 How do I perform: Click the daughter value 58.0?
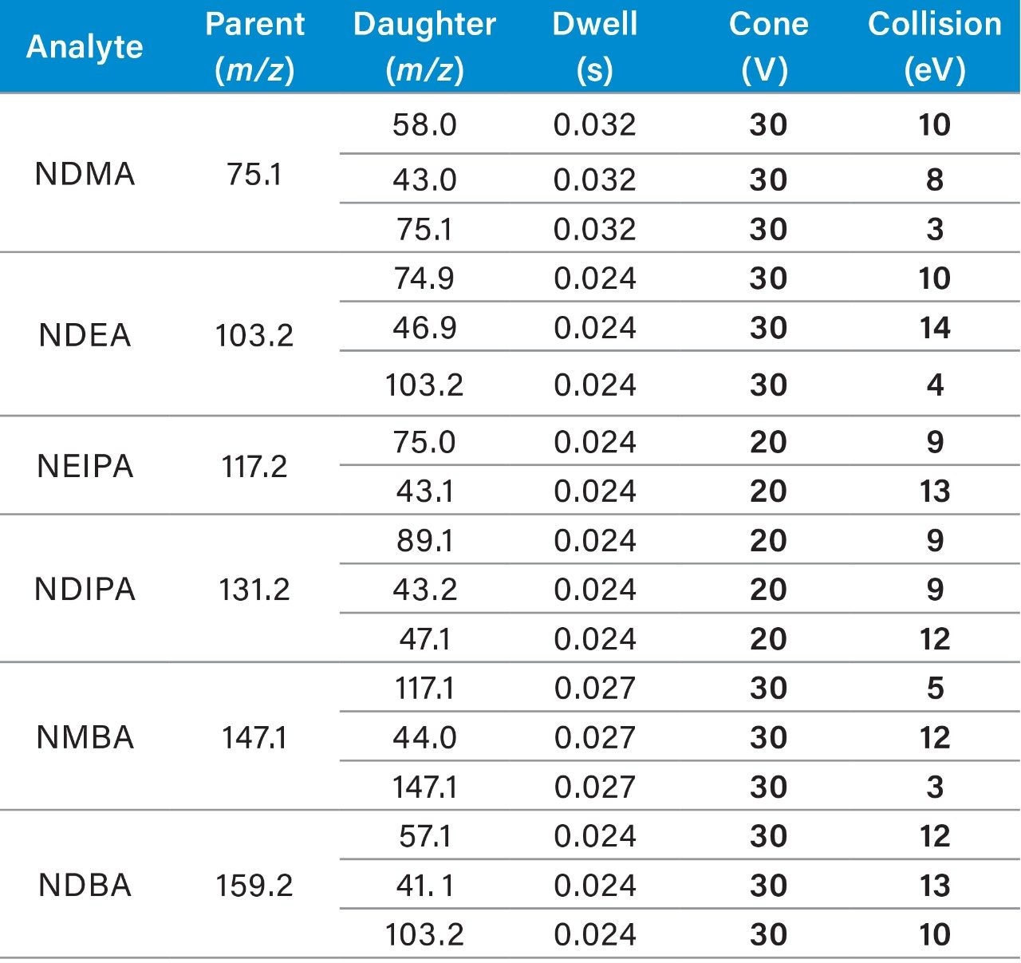424,125
